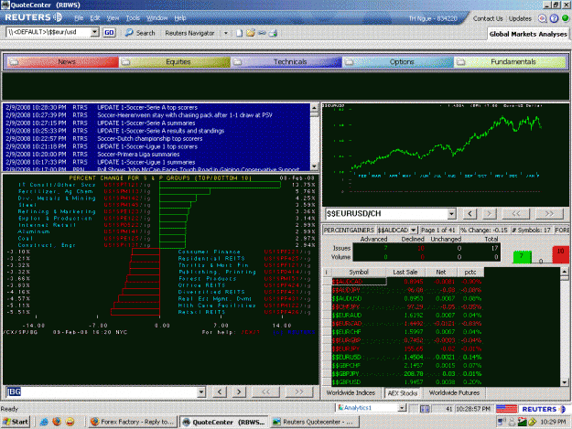Expand the symbol address combo box
This screenshot has height=429, width=572.
click(94, 32)
